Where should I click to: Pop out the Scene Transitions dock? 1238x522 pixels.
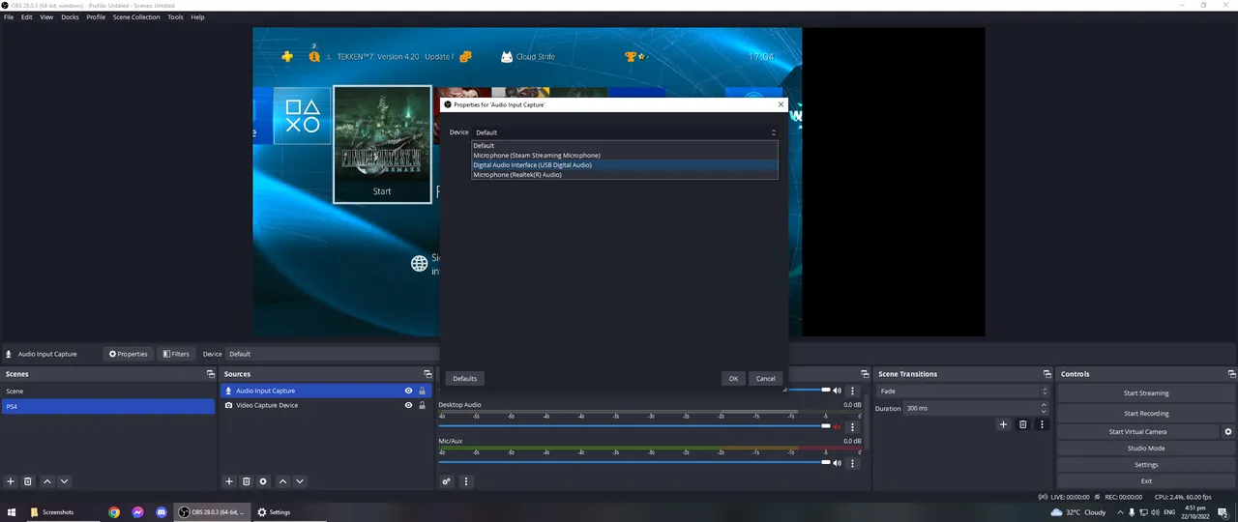pos(1046,374)
